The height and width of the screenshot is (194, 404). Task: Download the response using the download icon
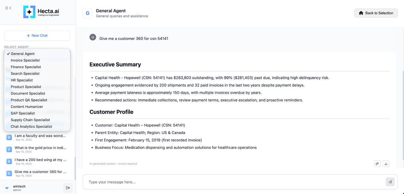[386, 163]
